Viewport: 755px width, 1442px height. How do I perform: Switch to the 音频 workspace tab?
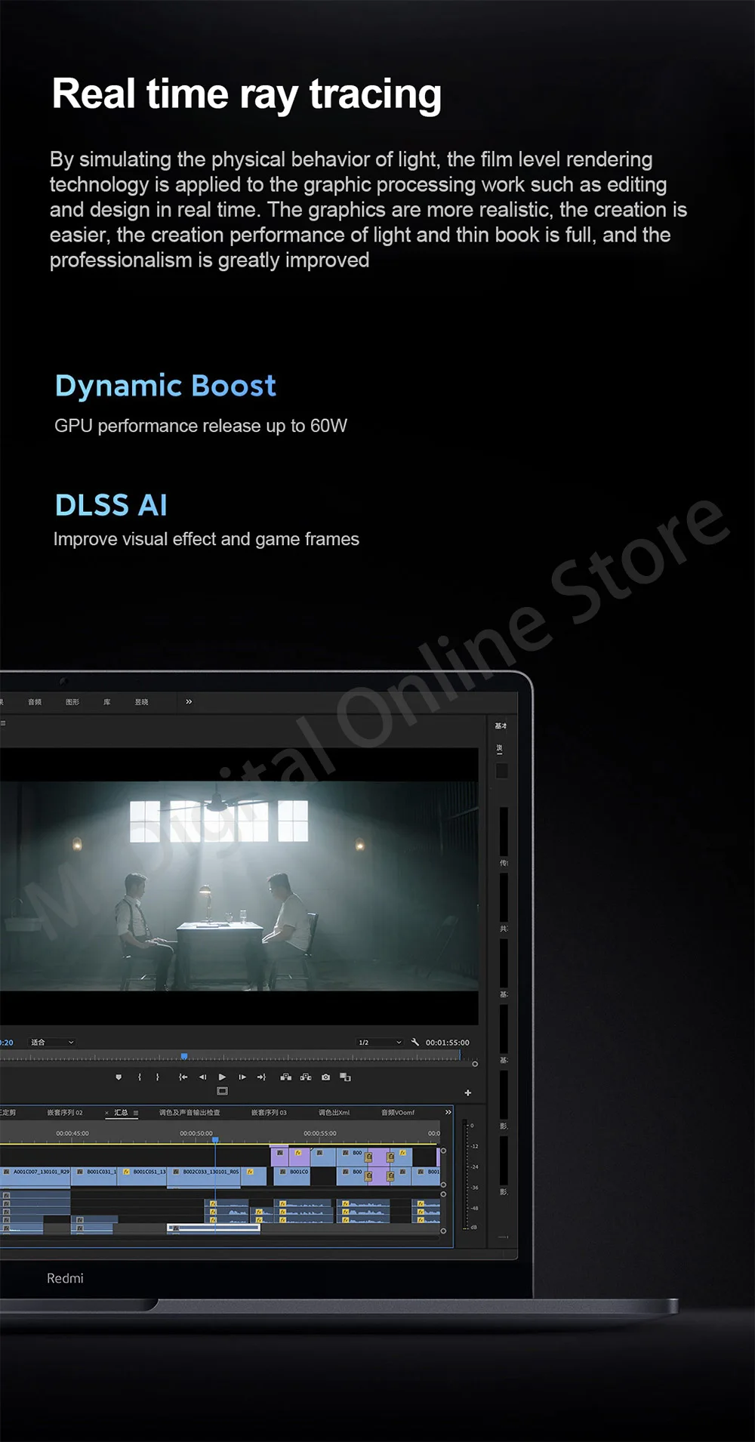coord(35,702)
